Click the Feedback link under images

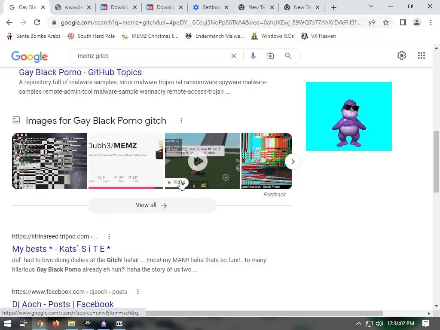pos(275,195)
